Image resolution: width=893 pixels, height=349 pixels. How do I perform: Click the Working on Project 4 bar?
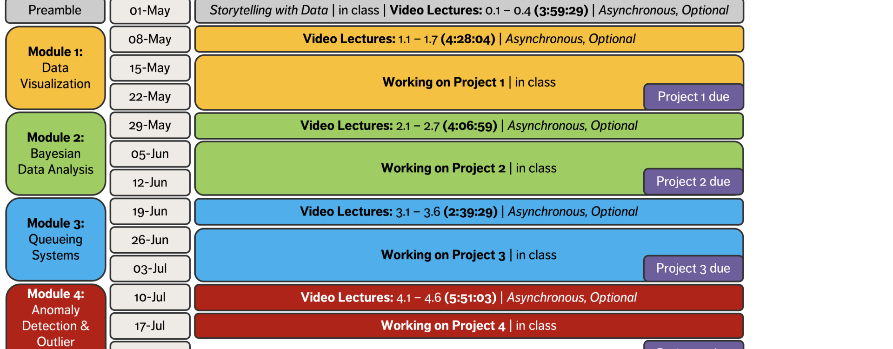click(x=469, y=326)
